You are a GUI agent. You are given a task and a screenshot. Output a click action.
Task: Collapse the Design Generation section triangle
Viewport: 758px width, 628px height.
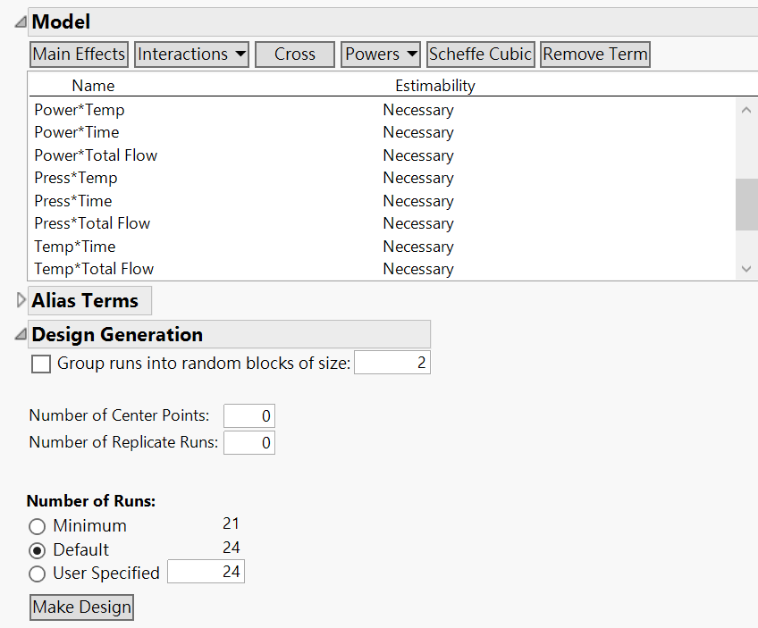tap(20, 335)
